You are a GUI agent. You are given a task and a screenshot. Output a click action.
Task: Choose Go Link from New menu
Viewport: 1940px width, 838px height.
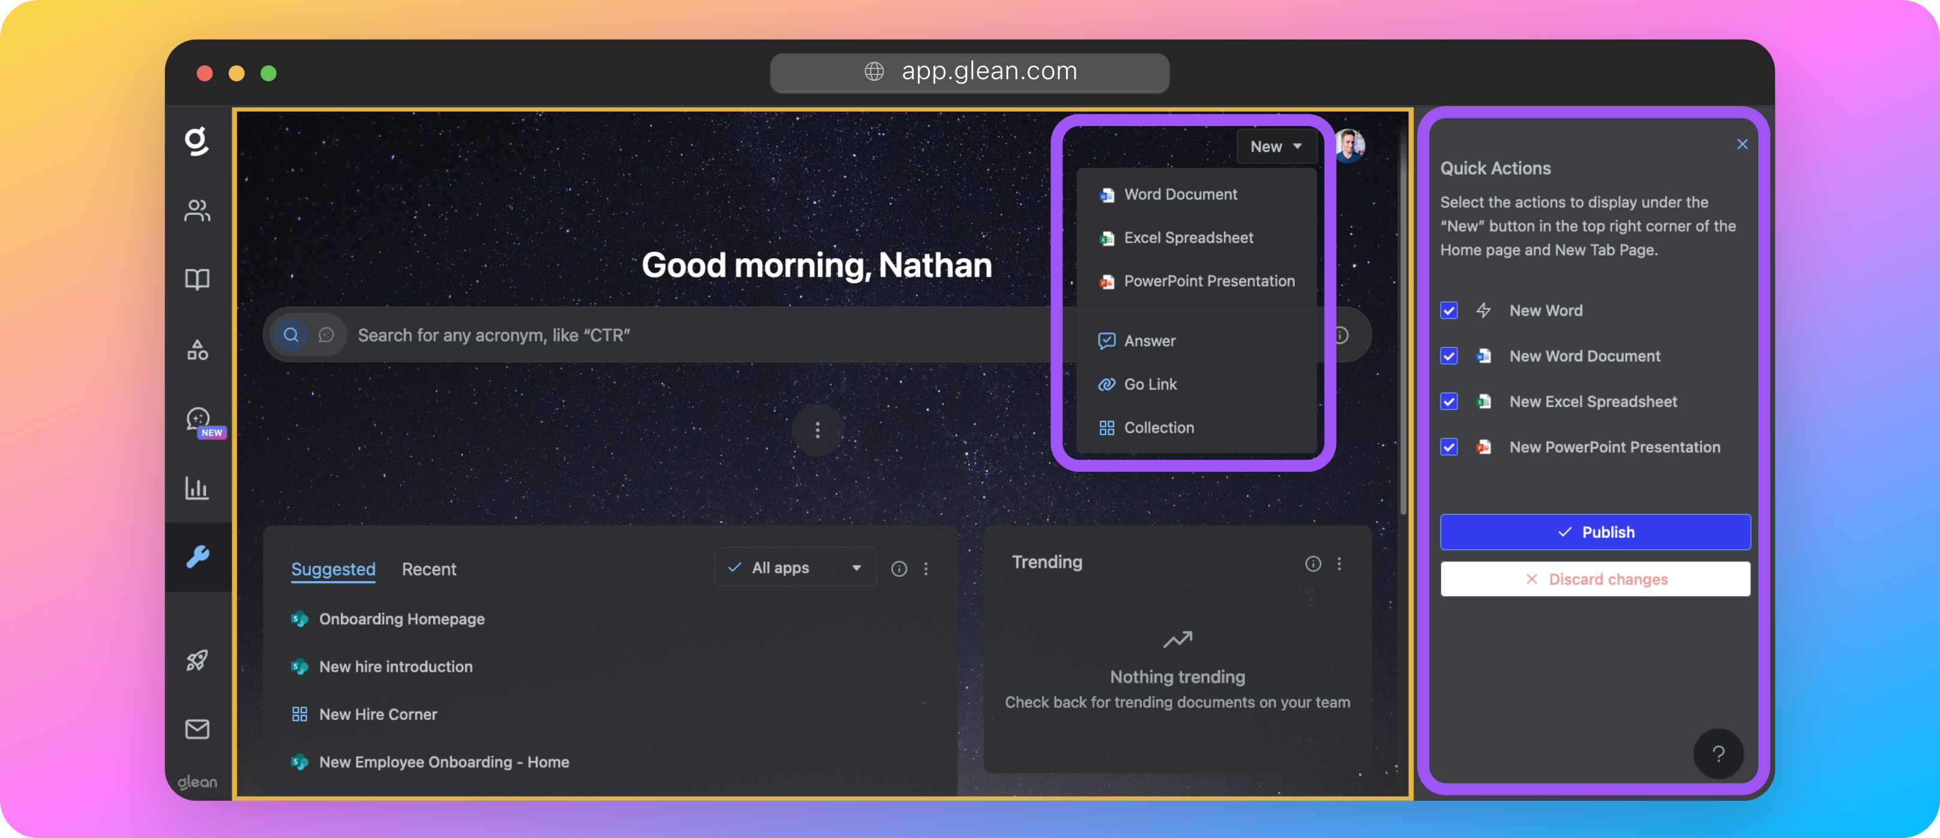pos(1150,384)
